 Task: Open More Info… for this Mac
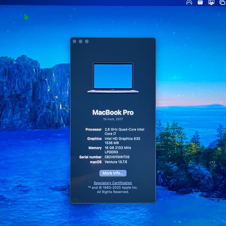113,173
